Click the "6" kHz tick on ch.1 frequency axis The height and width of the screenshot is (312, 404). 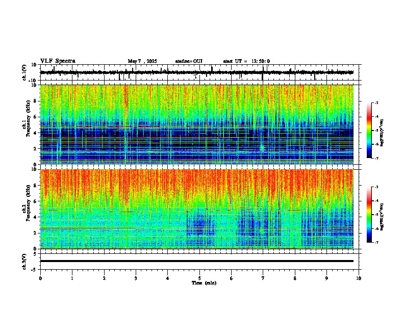pos(36,117)
